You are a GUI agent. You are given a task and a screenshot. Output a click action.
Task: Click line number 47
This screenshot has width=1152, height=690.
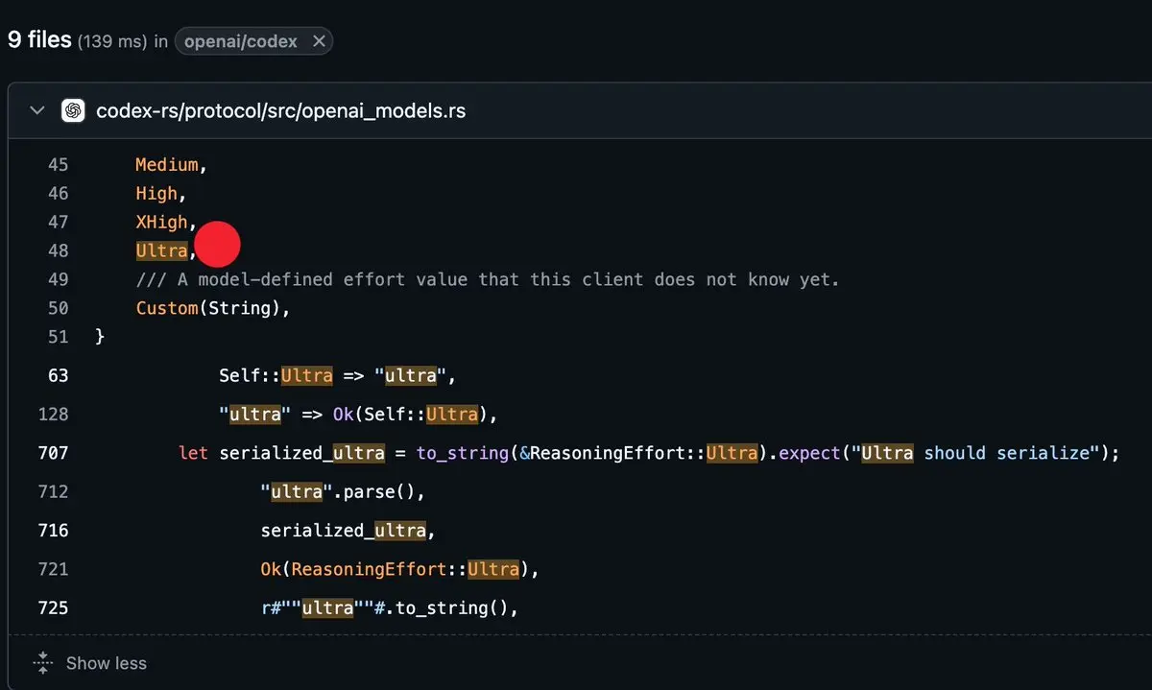tap(58, 223)
